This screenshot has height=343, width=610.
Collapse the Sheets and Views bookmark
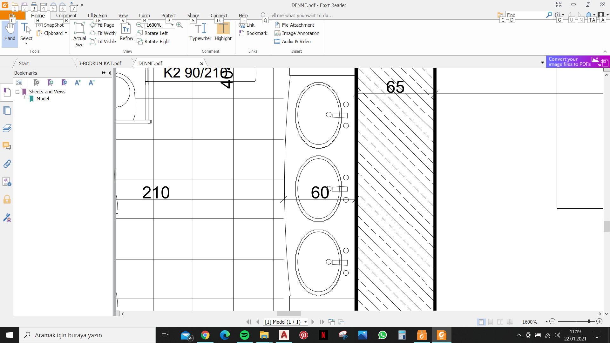tap(17, 92)
